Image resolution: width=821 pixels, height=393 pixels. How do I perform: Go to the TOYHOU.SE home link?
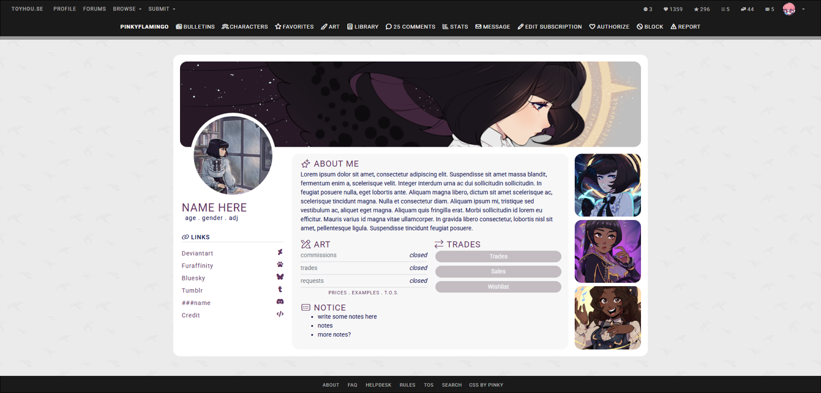27,9
